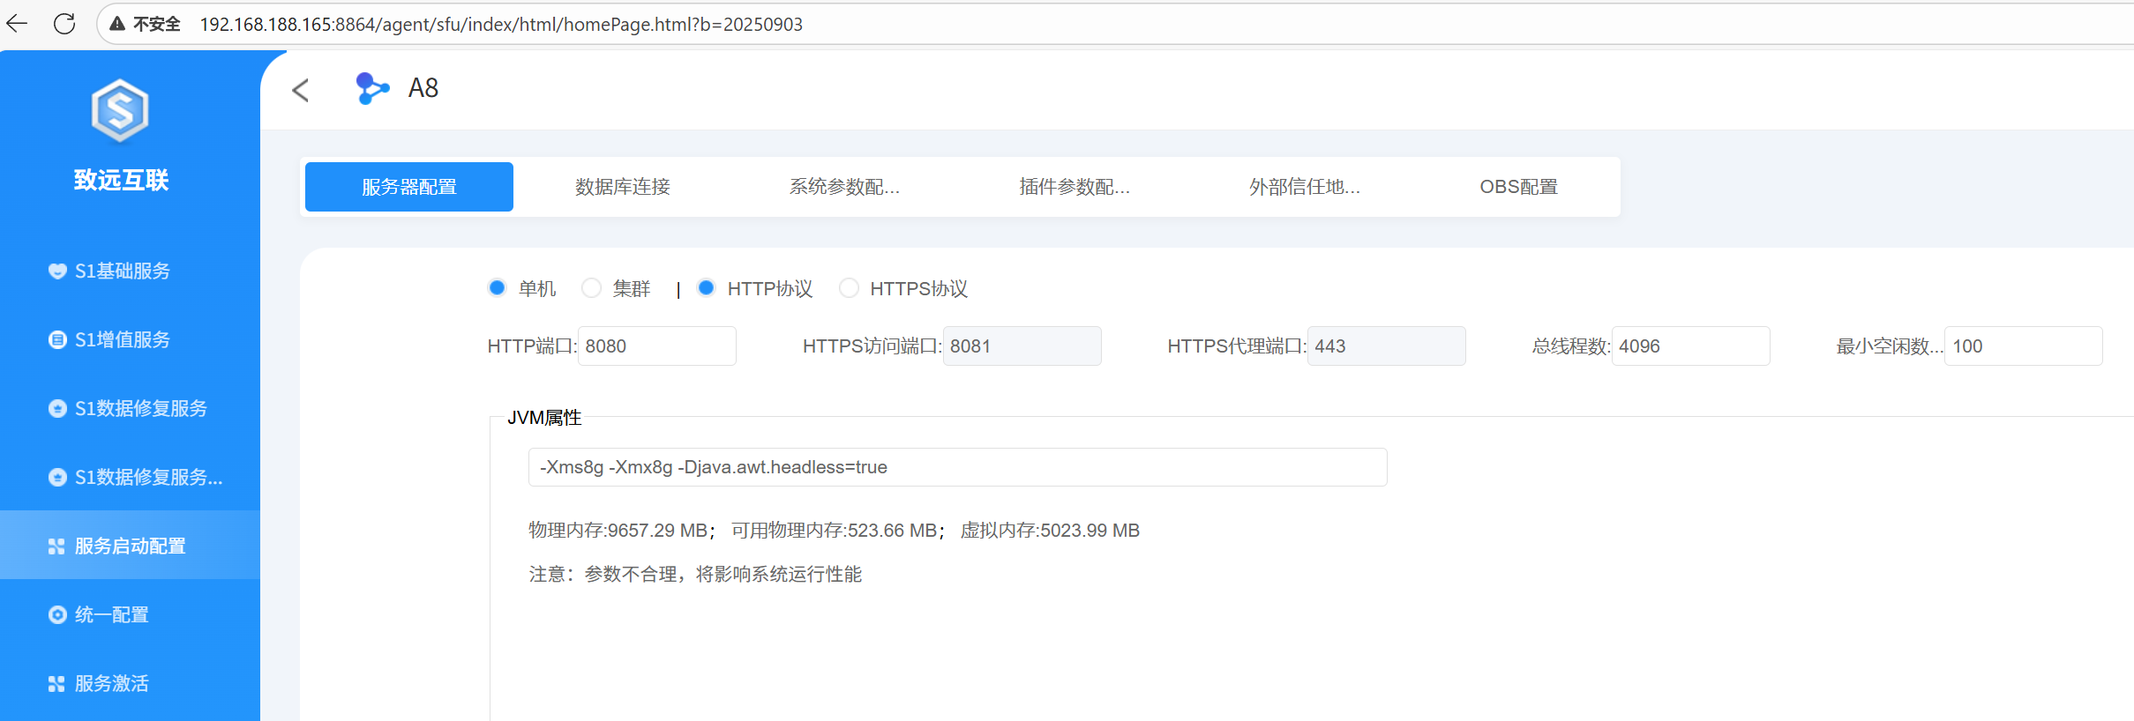Switch to the OBS配置 tab
The width and height of the screenshot is (2134, 721).
1519,187
